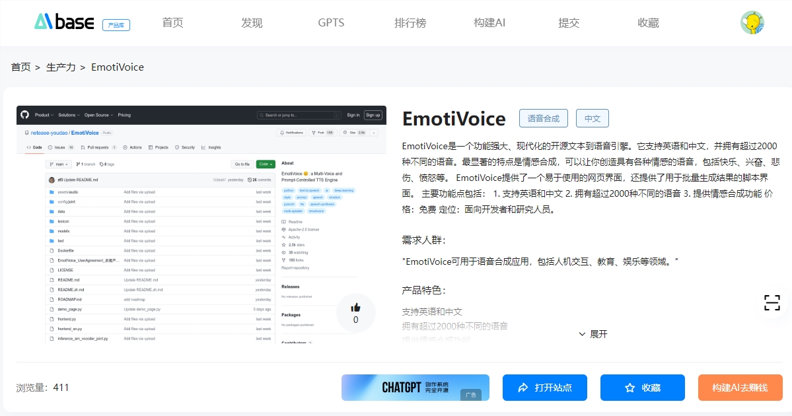Click the 需求人群 heading

click(x=424, y=240)
